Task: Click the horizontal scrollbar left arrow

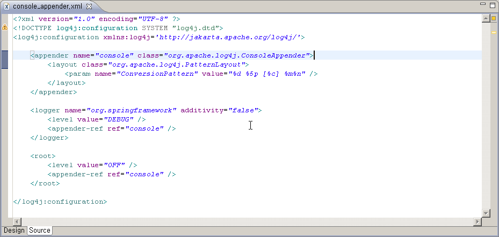Action: pyautogui.click(x=17, y=221)
